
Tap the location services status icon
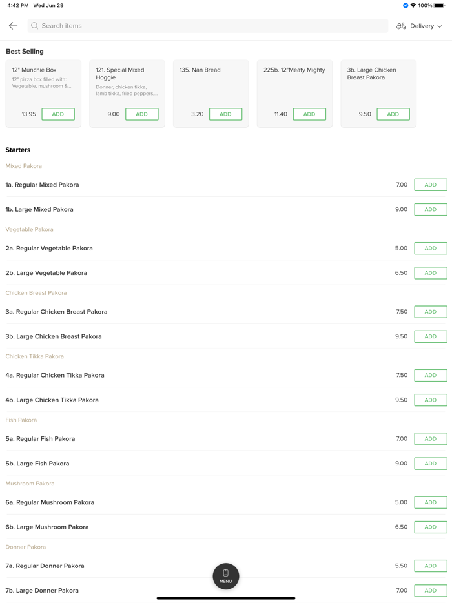(x=406, y=5)
